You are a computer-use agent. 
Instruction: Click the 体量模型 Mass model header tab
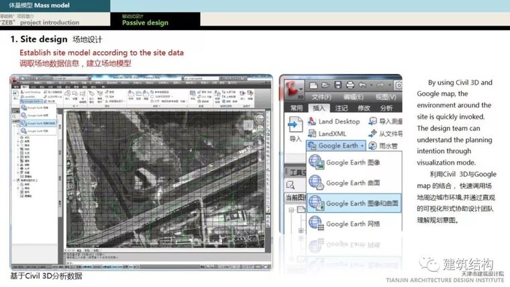[x=55, y=5]
